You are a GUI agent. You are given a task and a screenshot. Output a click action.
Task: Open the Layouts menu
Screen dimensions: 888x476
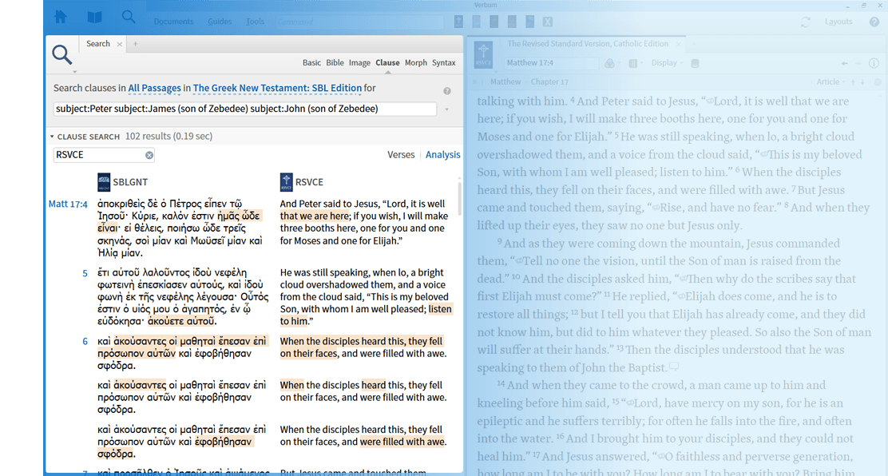tap(838, 22)
